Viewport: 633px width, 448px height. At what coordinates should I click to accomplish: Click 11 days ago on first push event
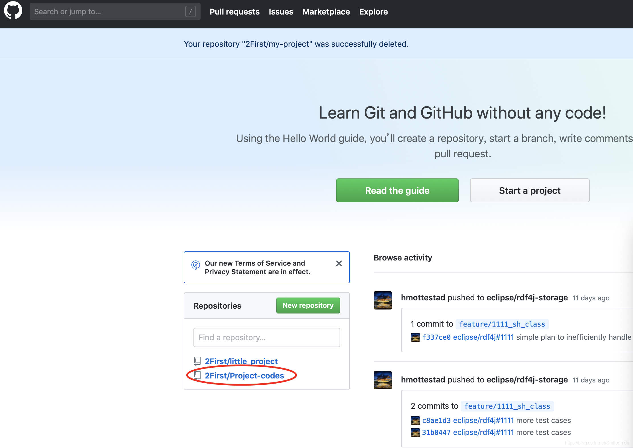[x=591, y=298]
